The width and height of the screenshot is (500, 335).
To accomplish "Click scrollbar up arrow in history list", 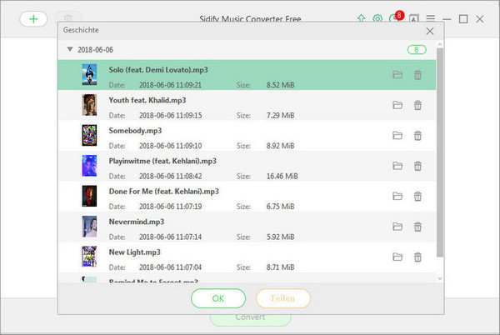I will tap(440, 44).
